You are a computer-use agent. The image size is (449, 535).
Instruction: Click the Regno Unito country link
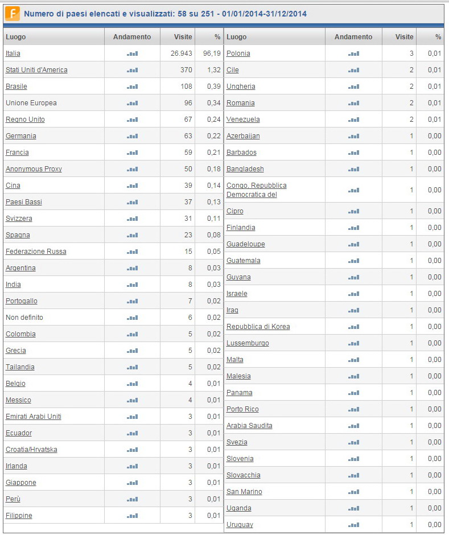[25, 120]
